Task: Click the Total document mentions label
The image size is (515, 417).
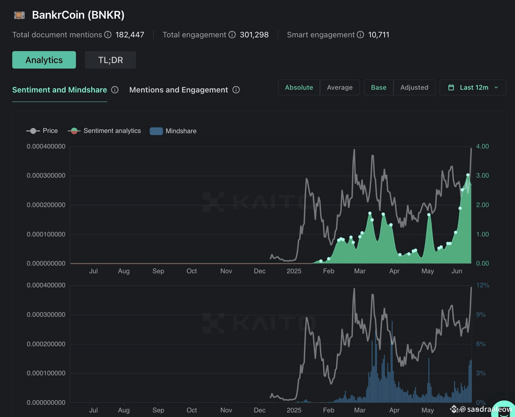Action: point(57,35)
